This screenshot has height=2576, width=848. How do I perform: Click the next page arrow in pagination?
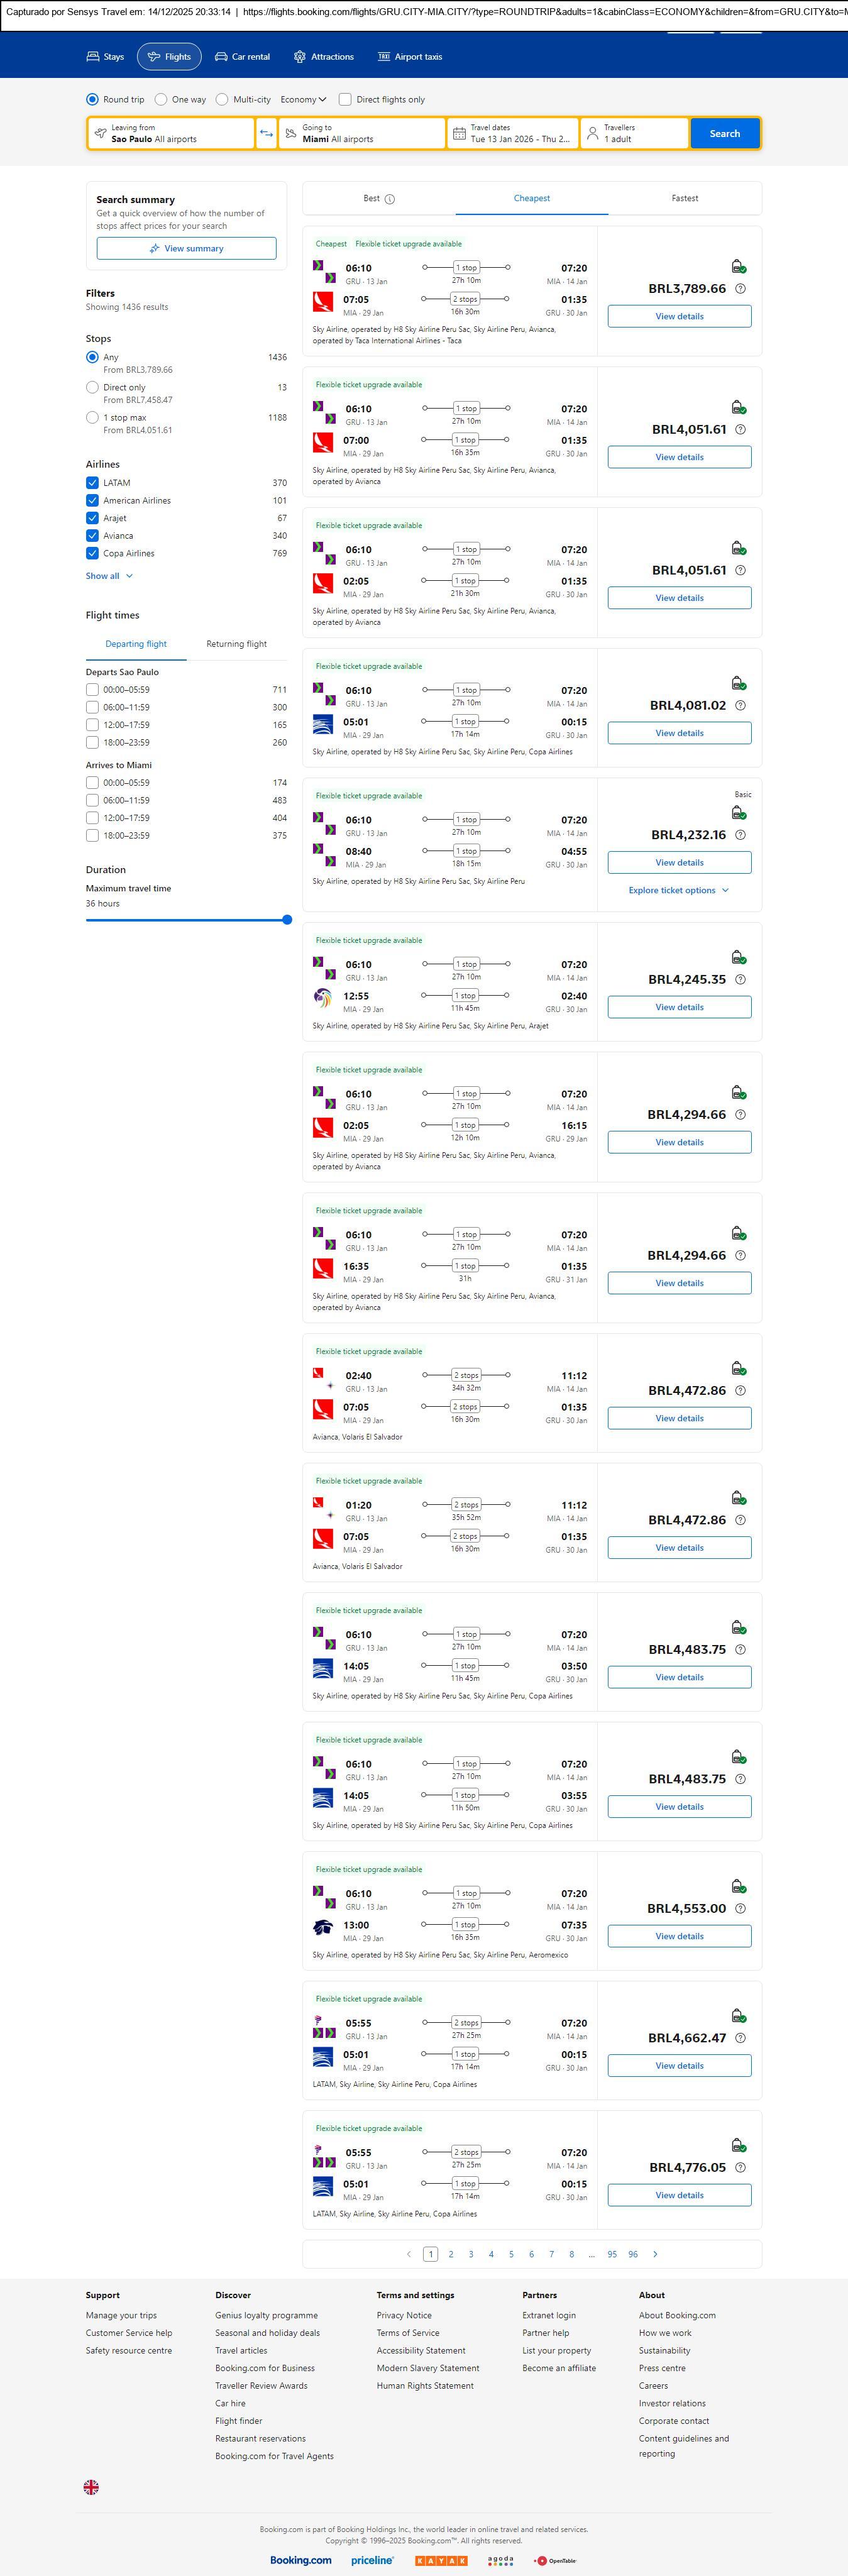(655, 2254)
